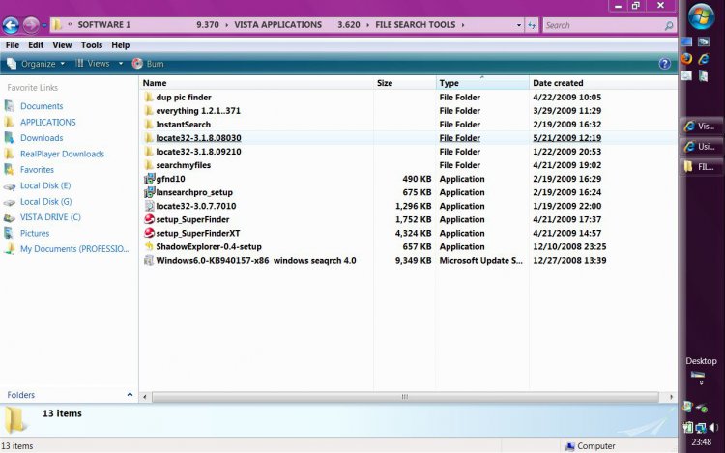Go back with the blue Back arrow
Viewport: 725px width, 453px height.
click(x=11, y=25)
